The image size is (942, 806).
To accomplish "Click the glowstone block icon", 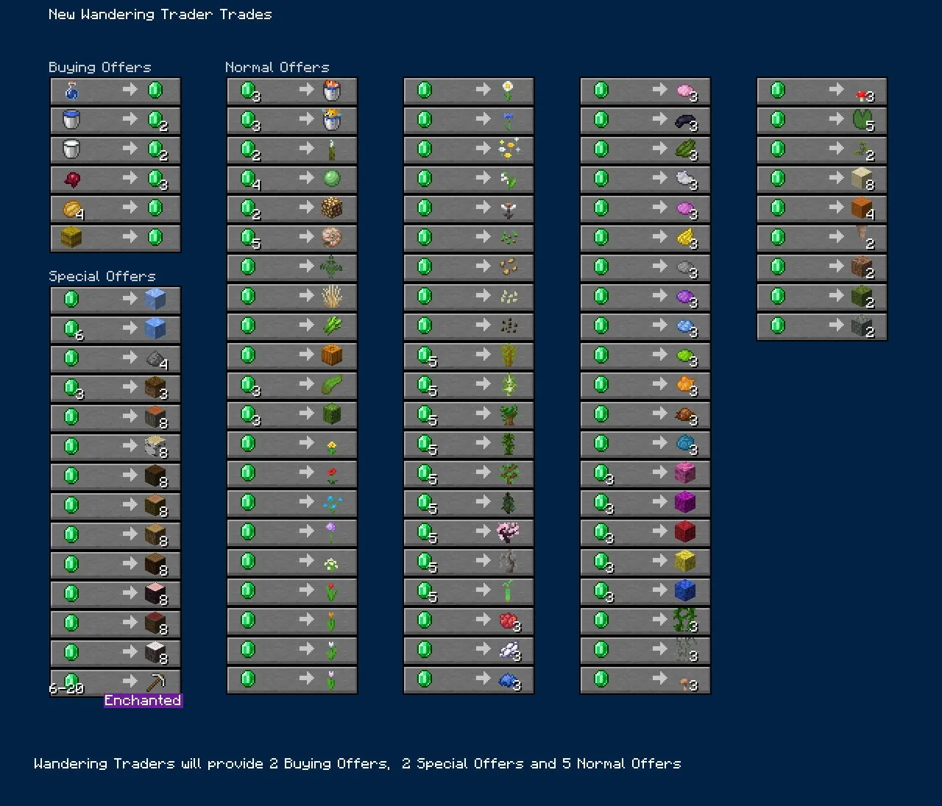I will click(x=332, y=208).
